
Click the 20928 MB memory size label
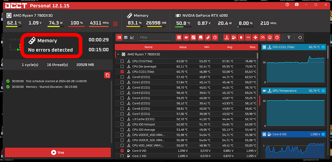(85, 65)
